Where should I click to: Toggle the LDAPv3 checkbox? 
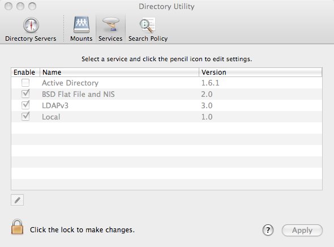tap(25, 105)
